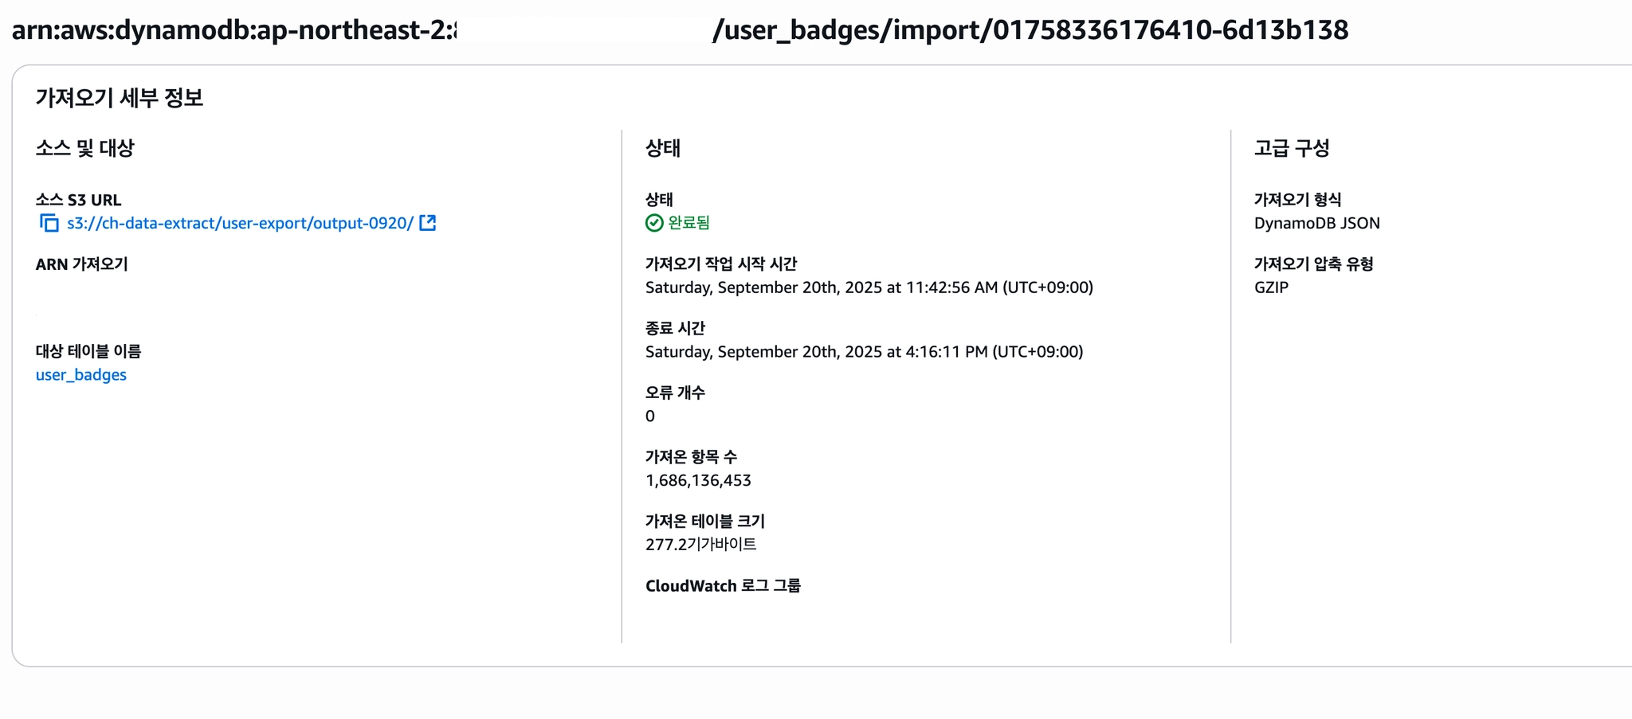
Task: Click the 고급 구성 section heading
Action: pos(1292,148)
